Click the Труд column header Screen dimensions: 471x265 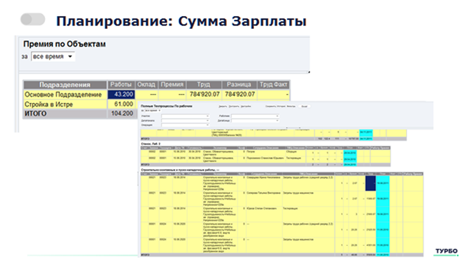click(x=204, y=85)
